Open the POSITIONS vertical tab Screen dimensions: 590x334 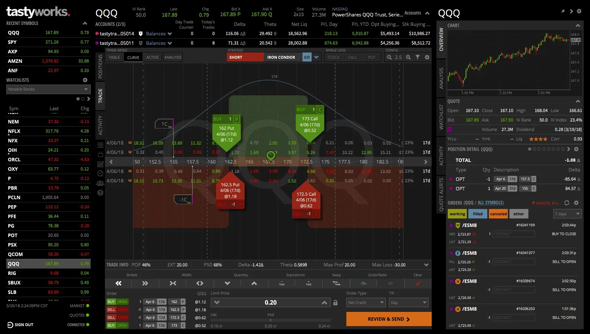[x=100, y=67]
